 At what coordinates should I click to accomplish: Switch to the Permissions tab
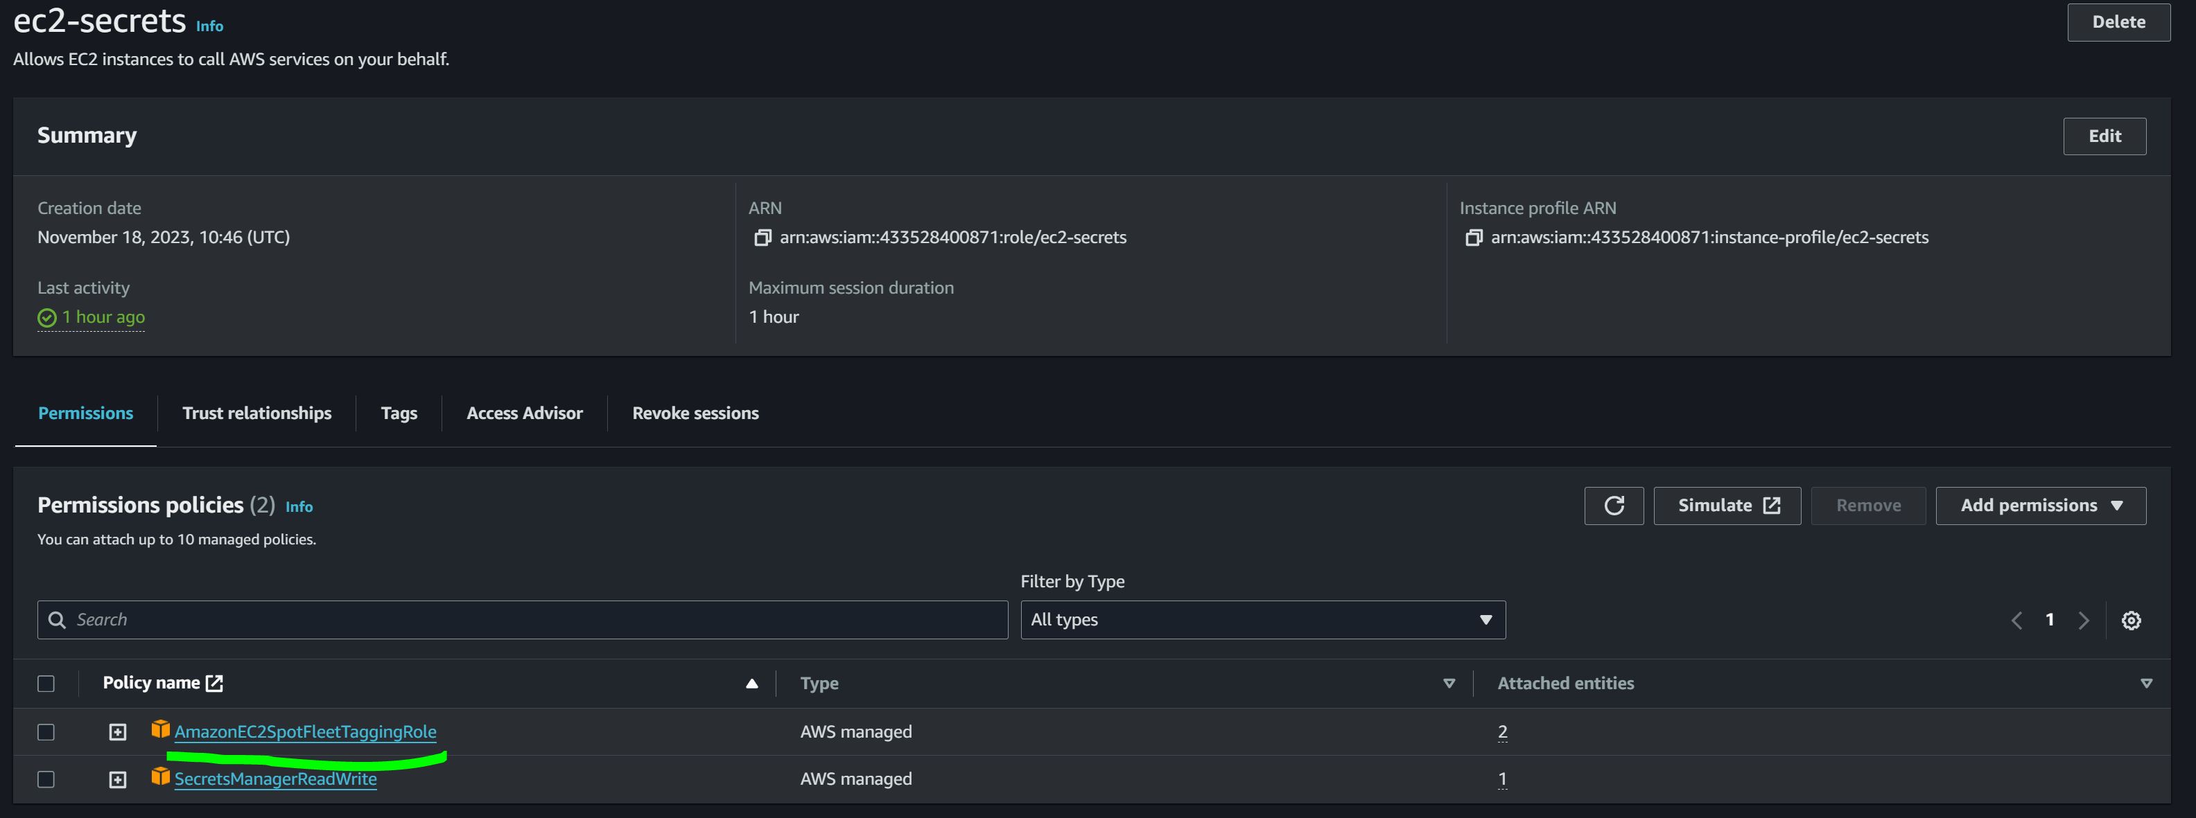85,414
